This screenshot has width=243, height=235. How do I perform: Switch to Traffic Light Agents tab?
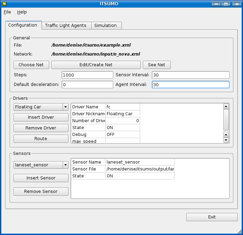[x=66, y=26]
